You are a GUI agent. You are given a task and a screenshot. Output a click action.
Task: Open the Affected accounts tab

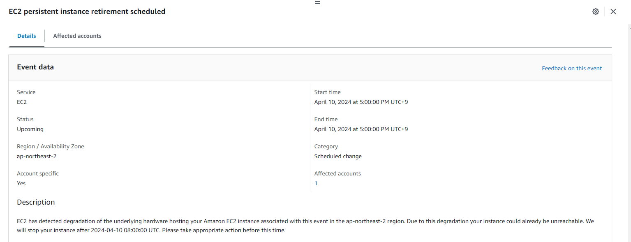coord(77,36)
